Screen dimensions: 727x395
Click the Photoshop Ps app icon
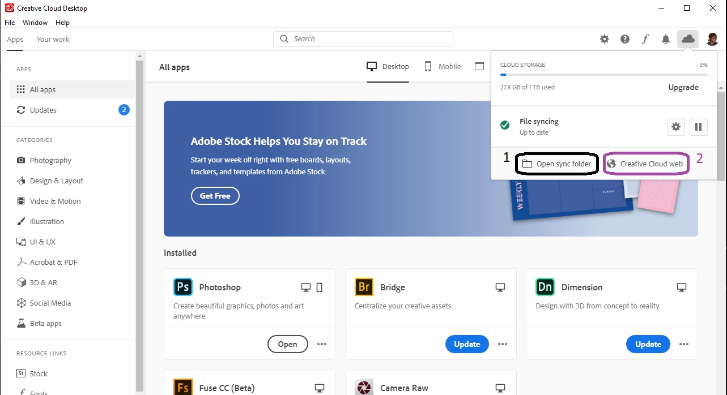[183, 287]
